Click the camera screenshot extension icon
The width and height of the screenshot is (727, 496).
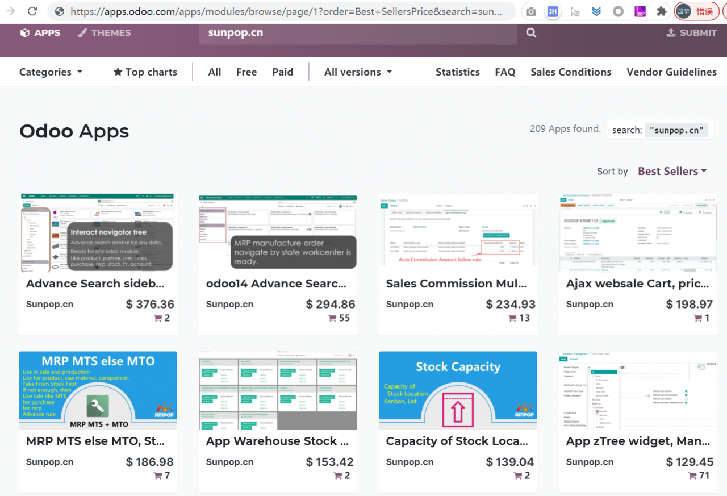click(x=531, y=11)
